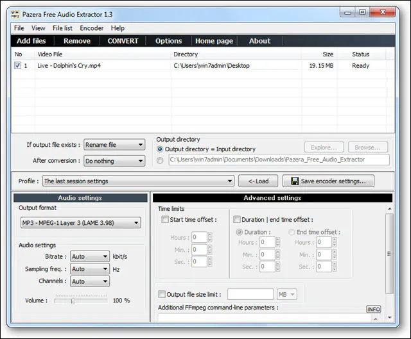The height and width of the screenshot is (339, 411).
Task: Click the Pazera app icon in title bar
Action: [x=15, y=14]
